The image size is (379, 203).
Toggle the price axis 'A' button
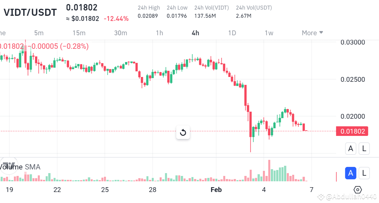click(x=351, y=148)
